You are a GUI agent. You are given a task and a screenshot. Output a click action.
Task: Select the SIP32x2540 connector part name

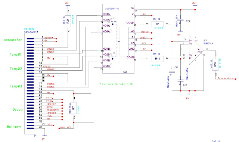(31, 32)
